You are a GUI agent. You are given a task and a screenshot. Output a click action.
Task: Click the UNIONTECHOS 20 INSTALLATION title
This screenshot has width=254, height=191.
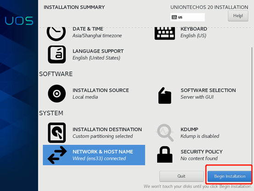(x=209, y=7)
